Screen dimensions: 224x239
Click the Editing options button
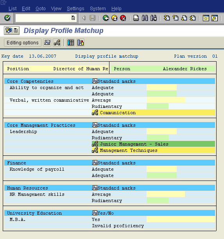pos(22,42)
